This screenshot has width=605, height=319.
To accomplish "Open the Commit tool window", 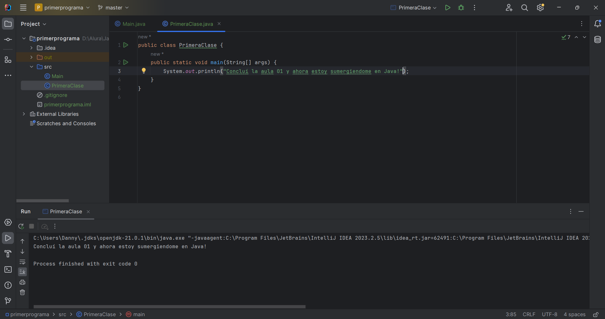I will click(8, 40).
